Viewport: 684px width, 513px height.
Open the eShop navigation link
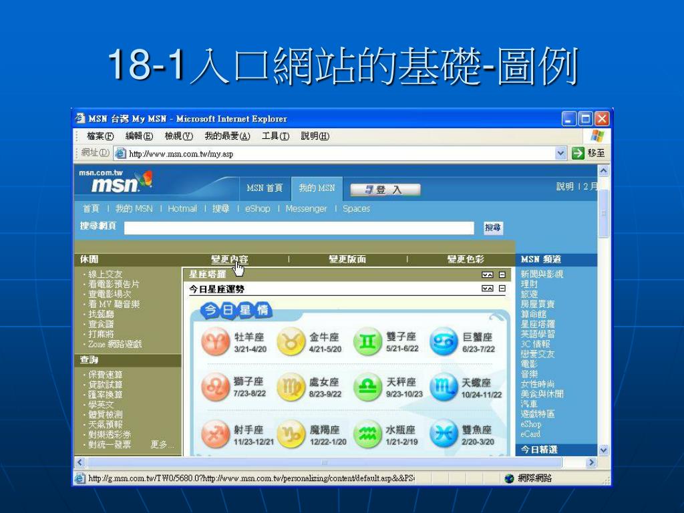coord(257,208)
